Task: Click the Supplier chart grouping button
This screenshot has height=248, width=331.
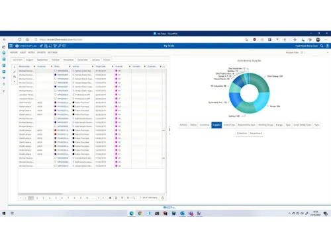Action: coord(216,125)
